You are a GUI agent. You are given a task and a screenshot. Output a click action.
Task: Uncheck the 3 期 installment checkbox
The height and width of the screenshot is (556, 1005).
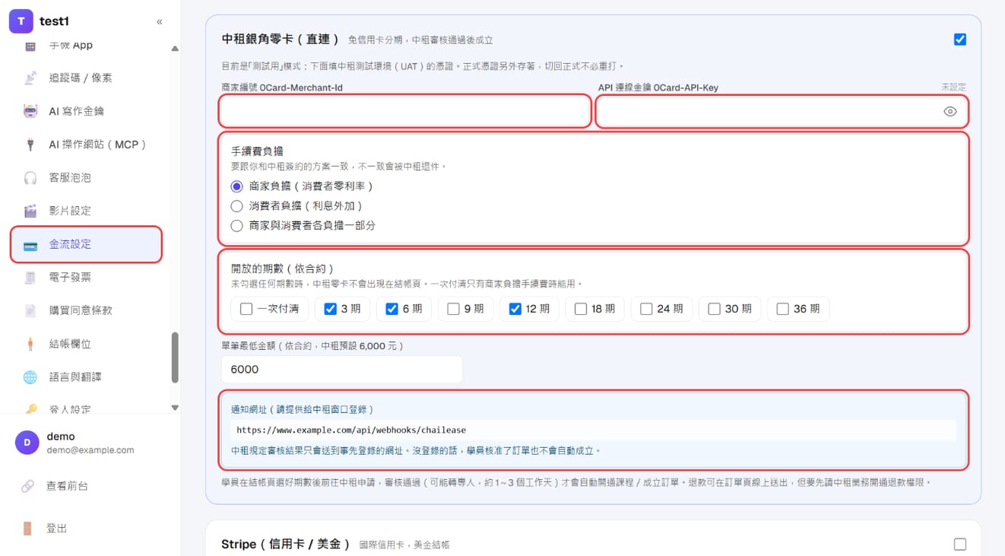coord(330,309)
